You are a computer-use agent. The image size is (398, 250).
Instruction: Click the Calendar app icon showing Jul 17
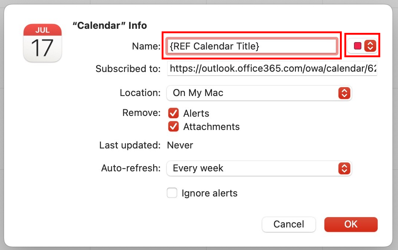[42, 43]
